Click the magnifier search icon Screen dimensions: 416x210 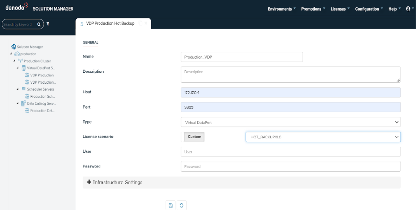tap(39, 24)
